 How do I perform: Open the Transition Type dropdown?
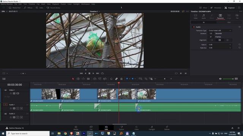219,31
